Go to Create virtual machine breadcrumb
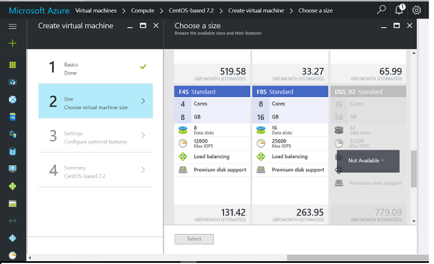Image resolution: width=434 pixels, height=264 pixels. click(x=256, y=11)
